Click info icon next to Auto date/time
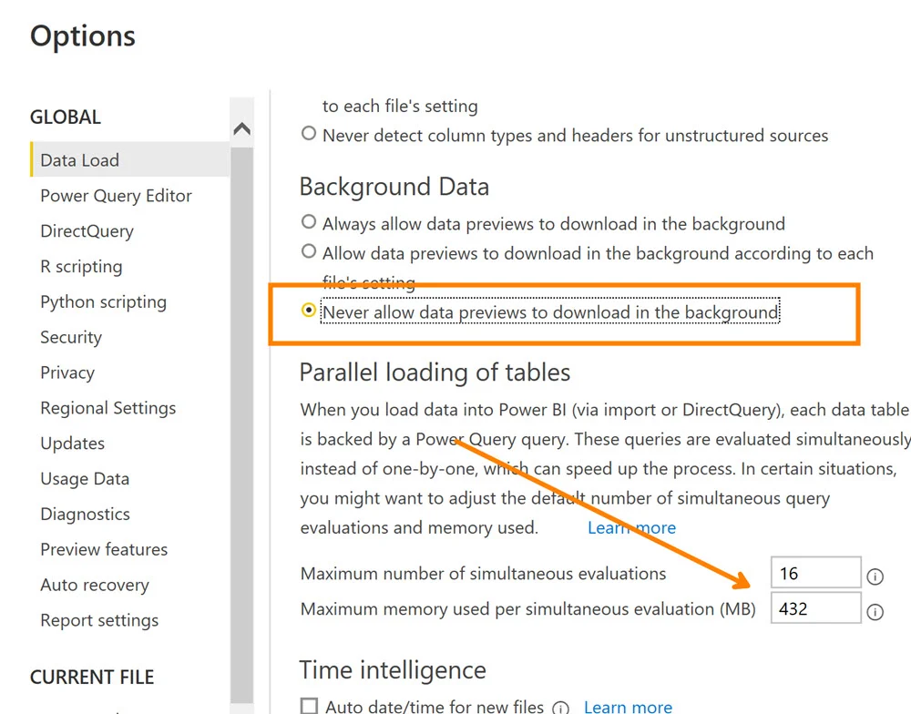Viewport: 911px width, 714px height. coord(561,708)
